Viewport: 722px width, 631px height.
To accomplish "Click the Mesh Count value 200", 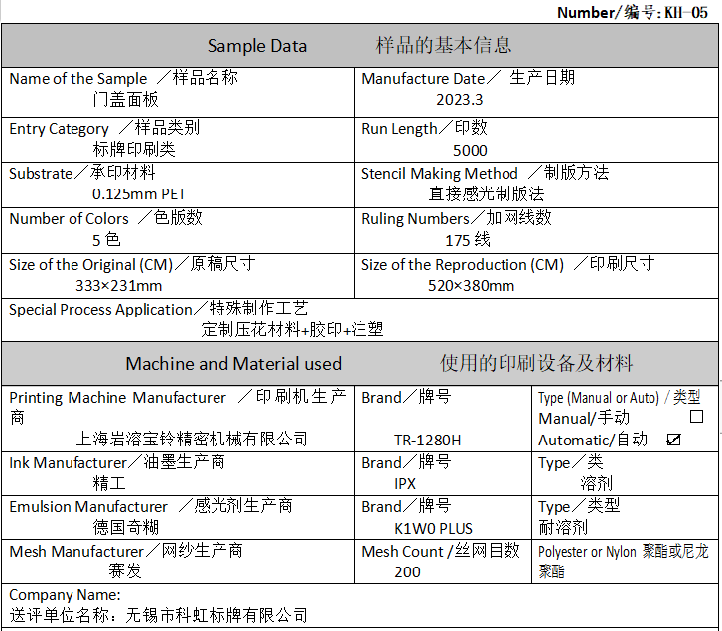I will (x=407, y=571).
